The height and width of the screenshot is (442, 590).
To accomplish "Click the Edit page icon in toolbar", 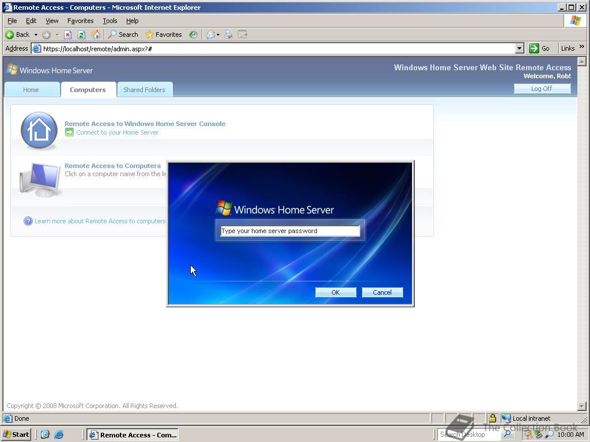I will click(243, 35).
